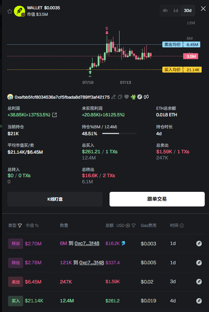Click the 卖出 tag in $6.45M row
Viewport: 209px width, 312px height.
(x=16, y=282)
